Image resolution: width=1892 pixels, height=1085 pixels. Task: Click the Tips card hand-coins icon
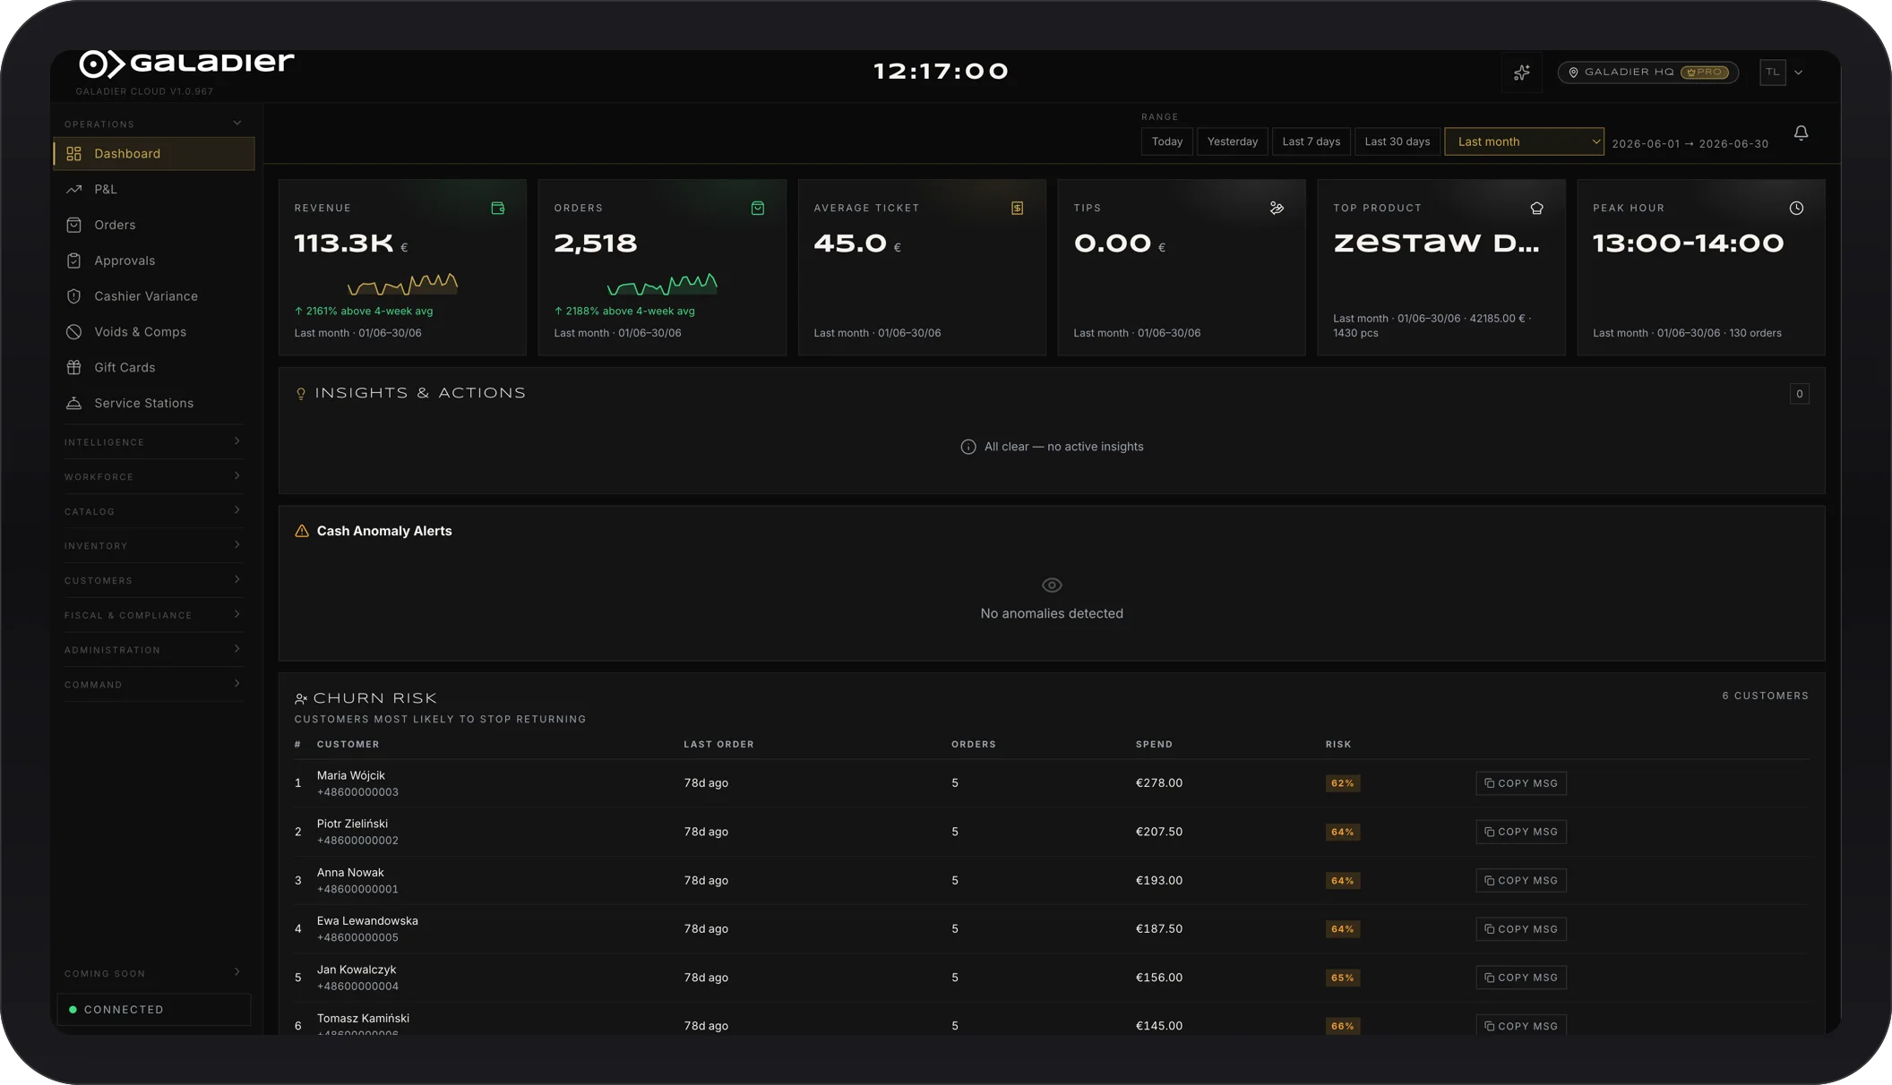click(1277, 208)
